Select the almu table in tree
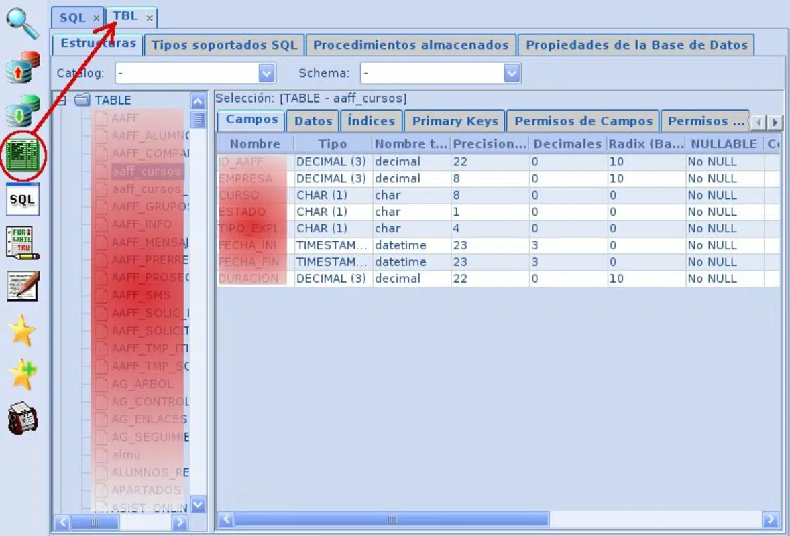This screenshot has width=790, height=536. (126, 455)
